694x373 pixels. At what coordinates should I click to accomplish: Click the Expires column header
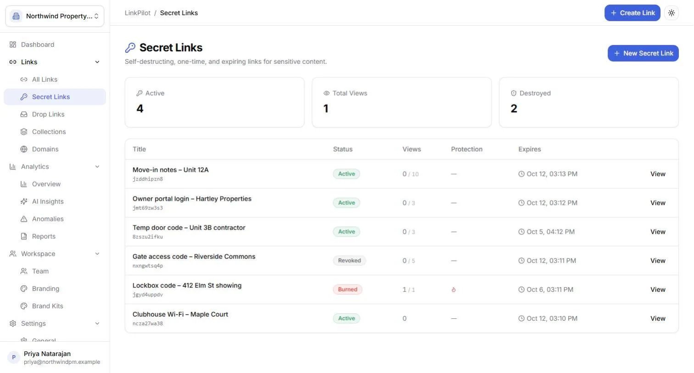point(530,149)
